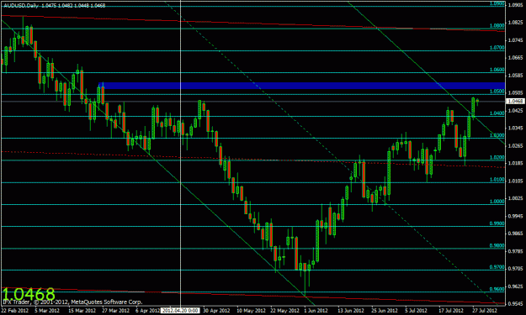Click the 27 Jul 2012 date label
Screen dimensions: 526x315
tap(485, 310)
